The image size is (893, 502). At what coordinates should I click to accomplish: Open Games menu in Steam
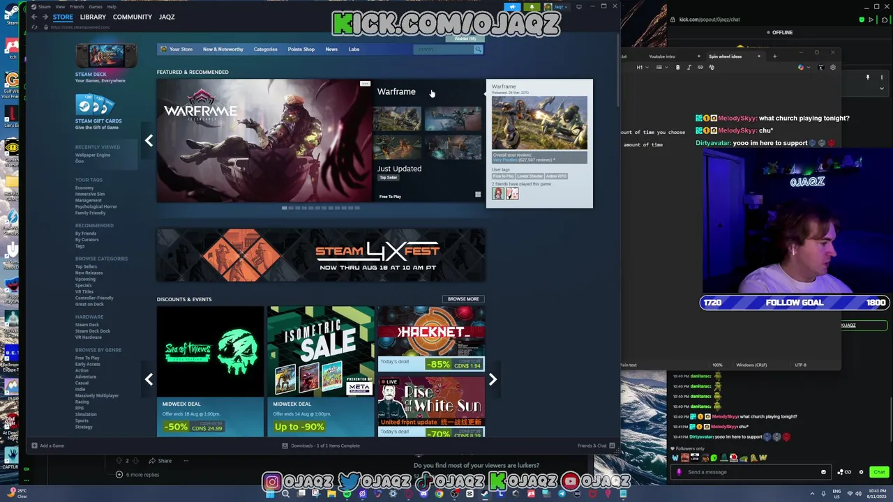pyautogui.click(x=96, y=6)
